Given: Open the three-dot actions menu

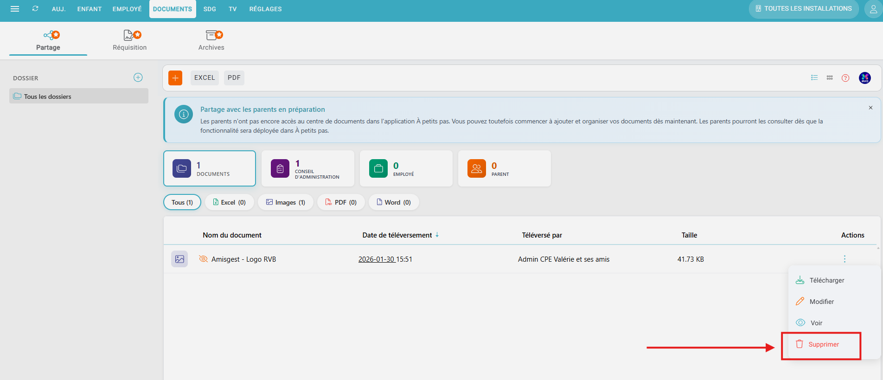Looking at the screenshot, I should 845,259.
